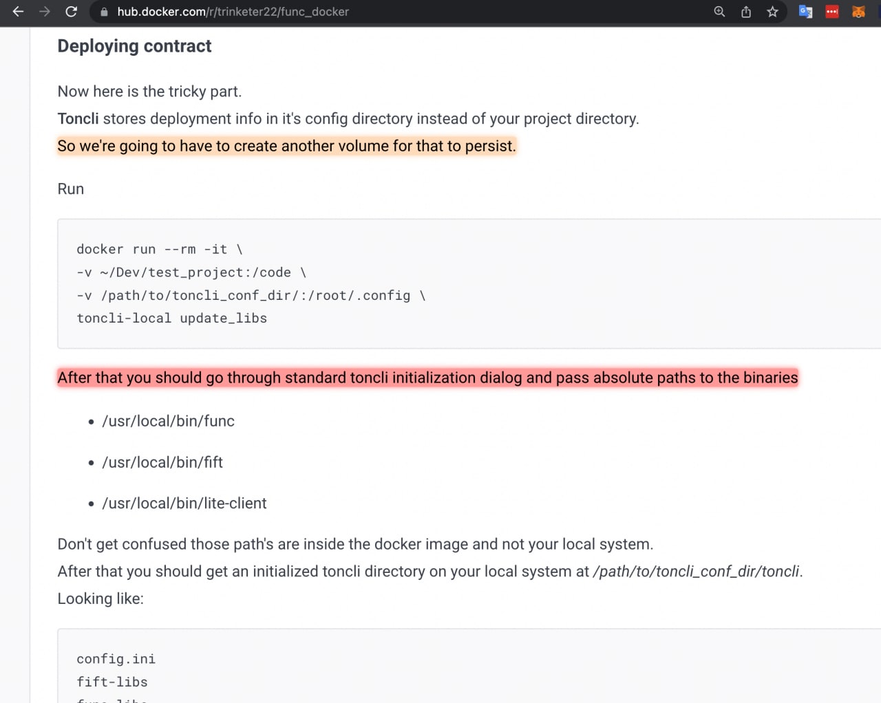881x703 pixels.
Task: Open site info via the lock icon
Action: pos(104,12)
